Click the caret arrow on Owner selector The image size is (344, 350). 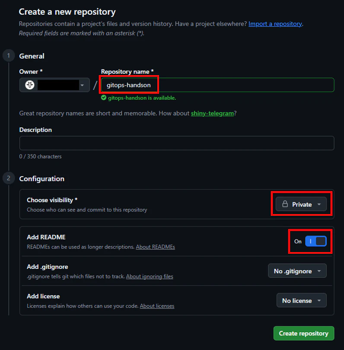(82, 85)
